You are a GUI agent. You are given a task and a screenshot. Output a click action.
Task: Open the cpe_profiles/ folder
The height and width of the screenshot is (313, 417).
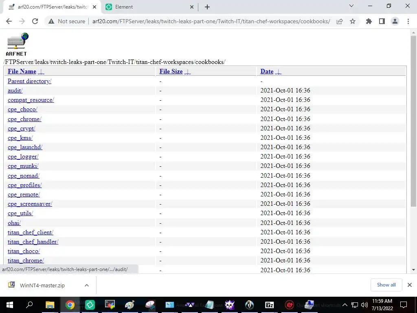click(25, 185)
